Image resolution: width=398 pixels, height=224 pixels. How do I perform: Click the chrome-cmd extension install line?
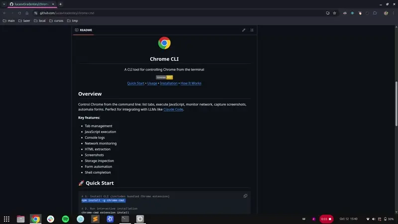[105, 213]
